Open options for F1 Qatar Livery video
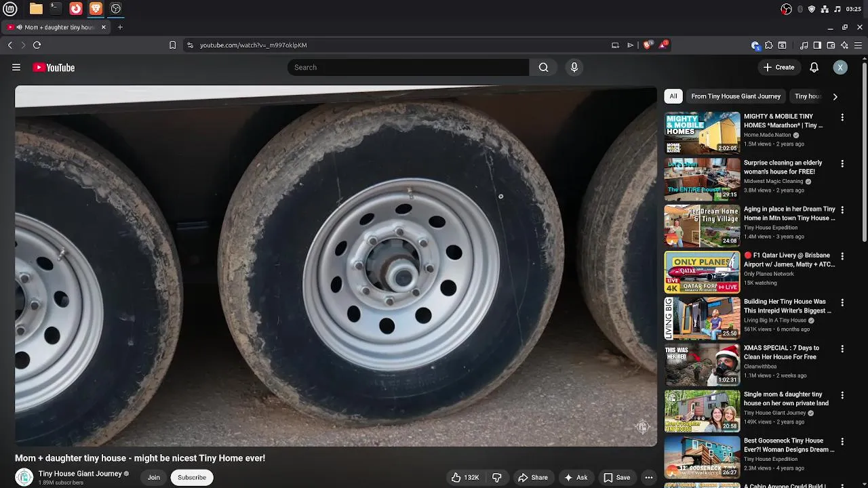This screenshot has height=488, width=868. (842, 256)
